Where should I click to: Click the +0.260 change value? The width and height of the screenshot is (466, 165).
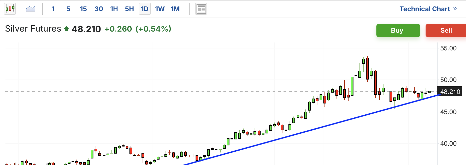pyautogui.click(x=118, y=29)
